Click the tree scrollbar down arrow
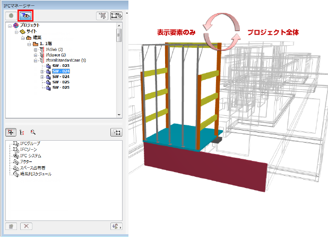Viewport: 328px width, 239px height. point(119,115)
